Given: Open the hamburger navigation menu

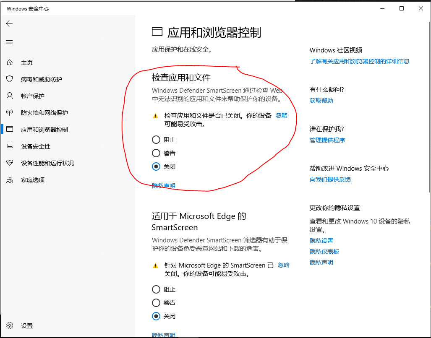Looking at the screenshot, I should (9, 42).
